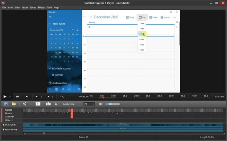
Task: Open the Movie menu
Action: pos(25,7)
